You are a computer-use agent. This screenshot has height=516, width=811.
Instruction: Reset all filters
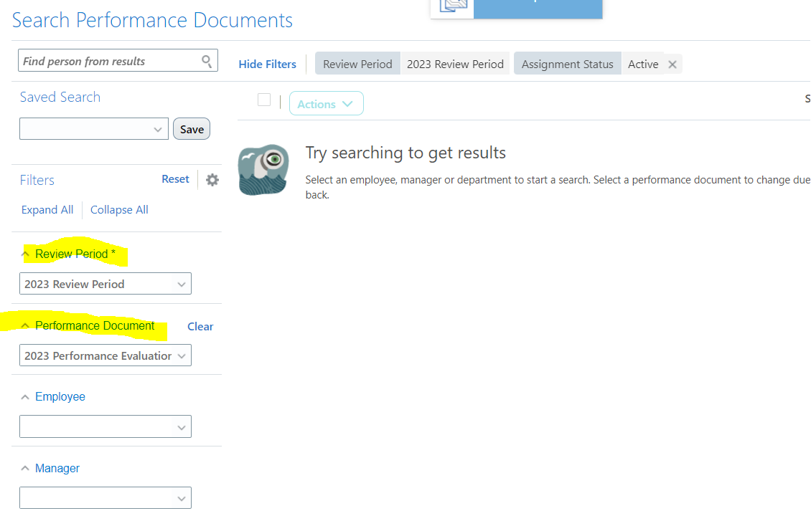click(175, 178)
